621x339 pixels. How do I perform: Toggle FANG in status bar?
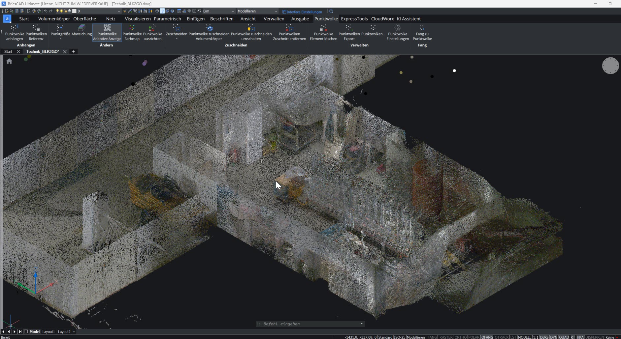(432, 337)
